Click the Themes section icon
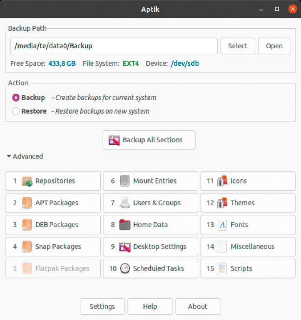This screenshot has height=320, width=301. pyautogui.click(x=222, y=203)
